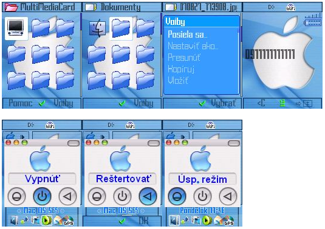The height and width of the screenshot is (229, 325).
Task: Click the power button in Úsp. režim dialog
Action: click(x=202, y=196)
